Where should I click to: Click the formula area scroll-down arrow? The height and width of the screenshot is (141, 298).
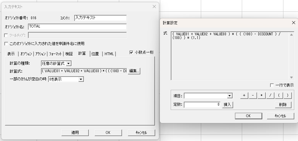coord(291,77)
